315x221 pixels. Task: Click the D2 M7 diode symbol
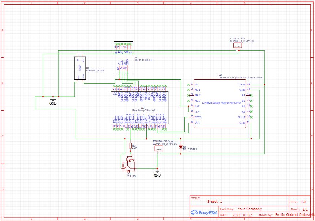pos(180,147)
